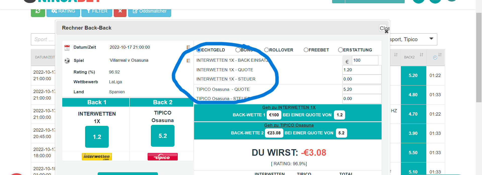Click the €23.08 back-wette 2 stake value
482x175 pixels.
(274, 133)
